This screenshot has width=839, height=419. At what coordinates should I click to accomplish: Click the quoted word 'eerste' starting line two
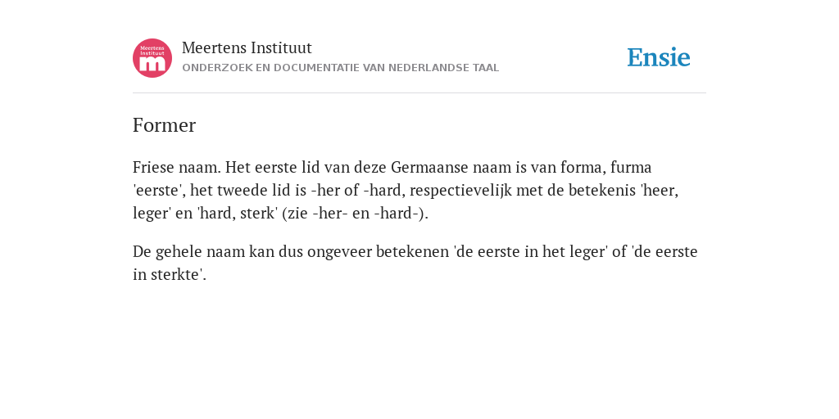(x=158, y=190)
